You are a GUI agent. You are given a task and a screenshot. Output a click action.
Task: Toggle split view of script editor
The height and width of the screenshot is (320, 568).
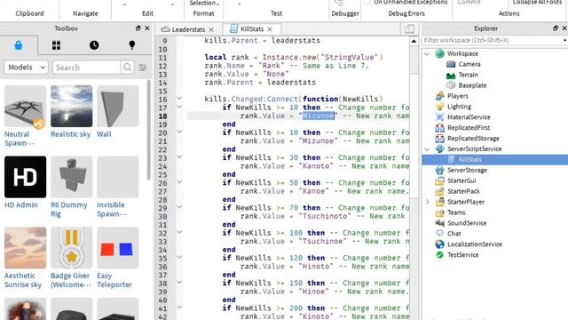click(x=409, y=29)
